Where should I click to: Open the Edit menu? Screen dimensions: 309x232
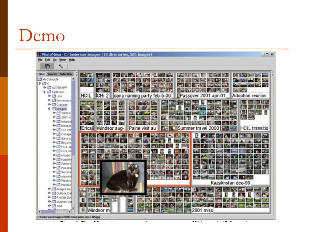47,60
